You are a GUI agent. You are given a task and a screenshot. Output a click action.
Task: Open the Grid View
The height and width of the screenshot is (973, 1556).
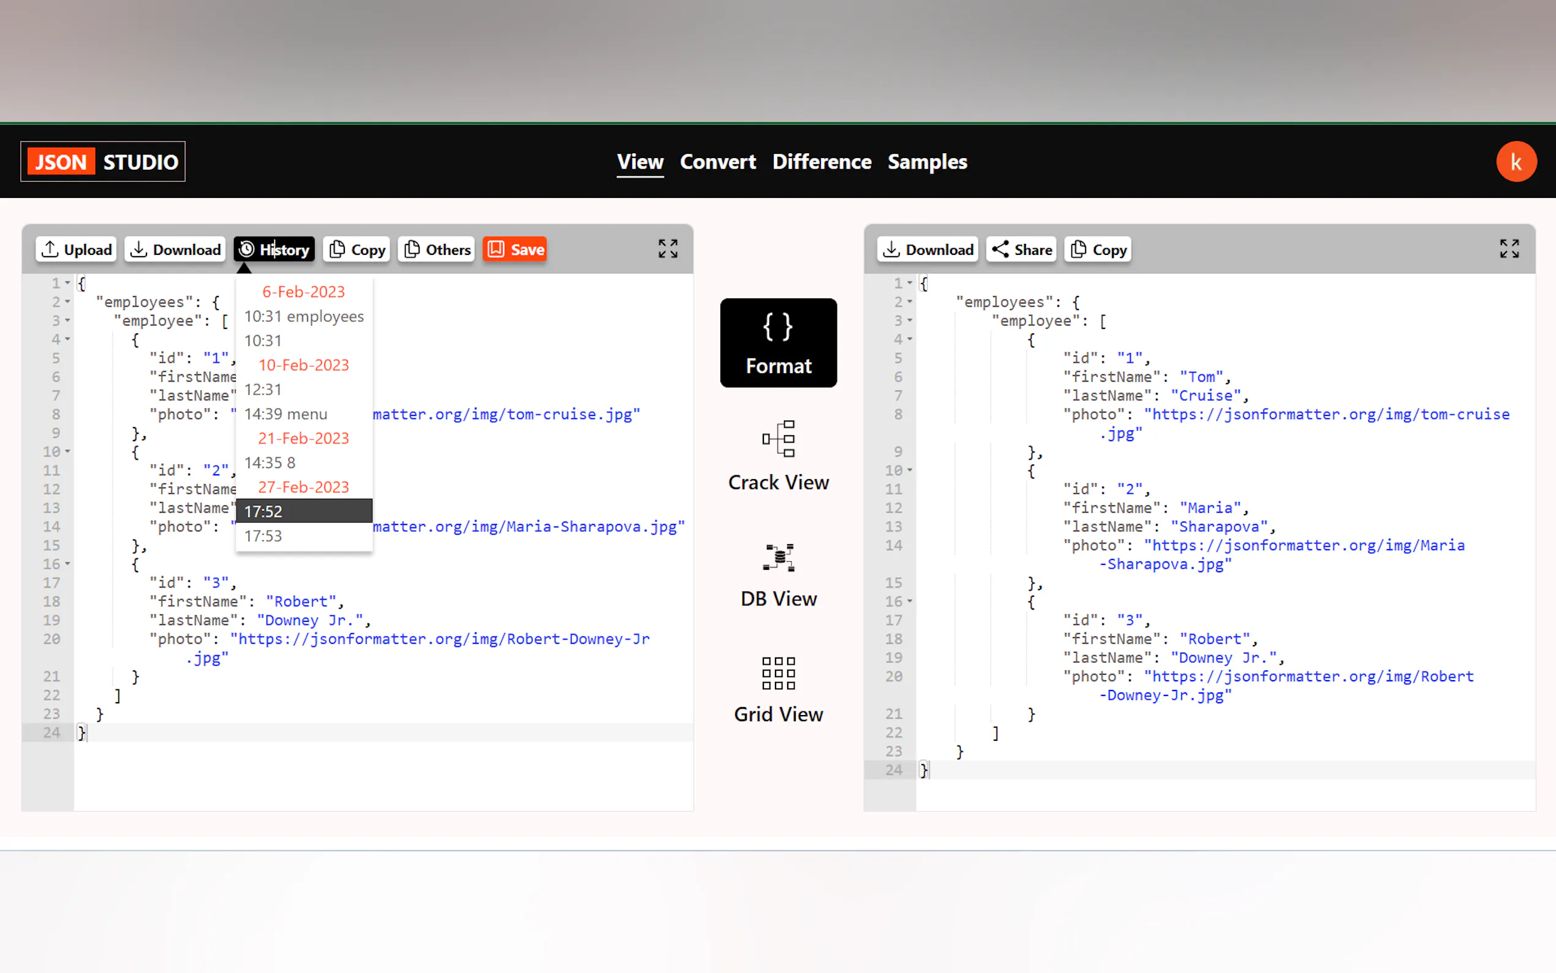coord(777,691)
